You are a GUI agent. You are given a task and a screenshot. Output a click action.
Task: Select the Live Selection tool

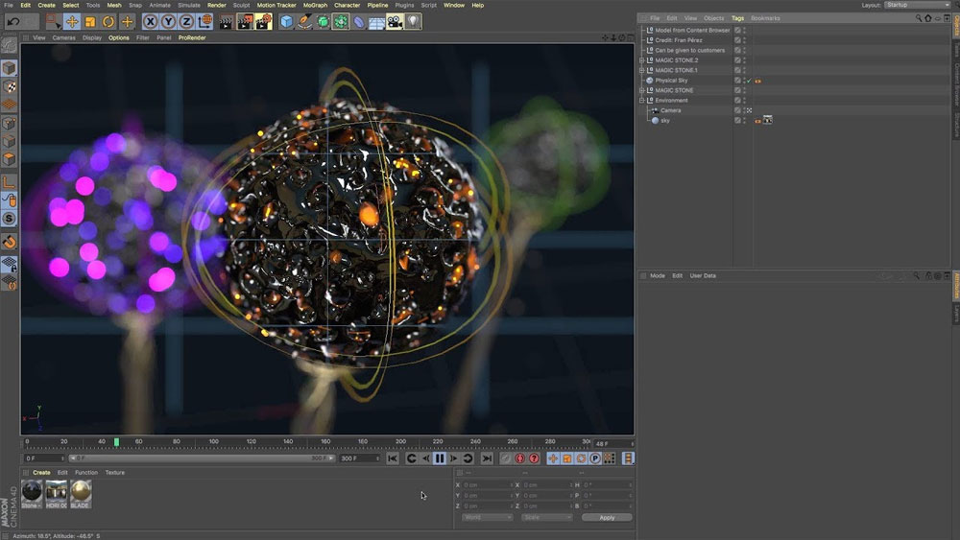(x=53, y=21)
